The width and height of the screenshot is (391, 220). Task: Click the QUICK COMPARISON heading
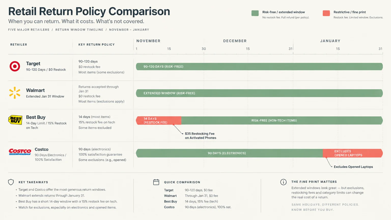182,182
